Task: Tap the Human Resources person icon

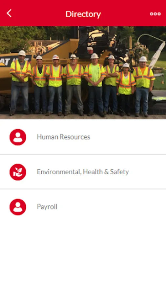Action: [x=18, y=137]
